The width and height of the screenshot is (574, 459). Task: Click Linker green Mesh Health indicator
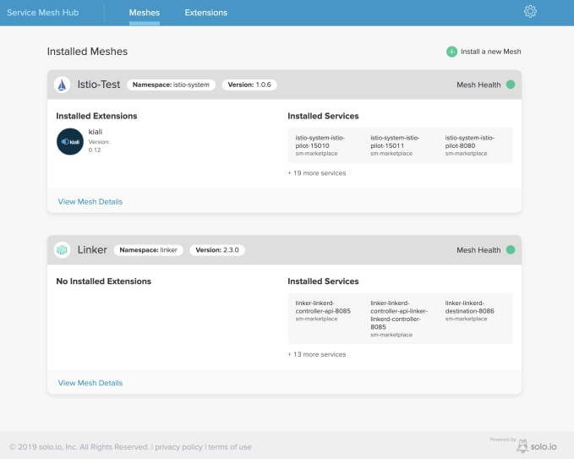click(x=510, y=250)
